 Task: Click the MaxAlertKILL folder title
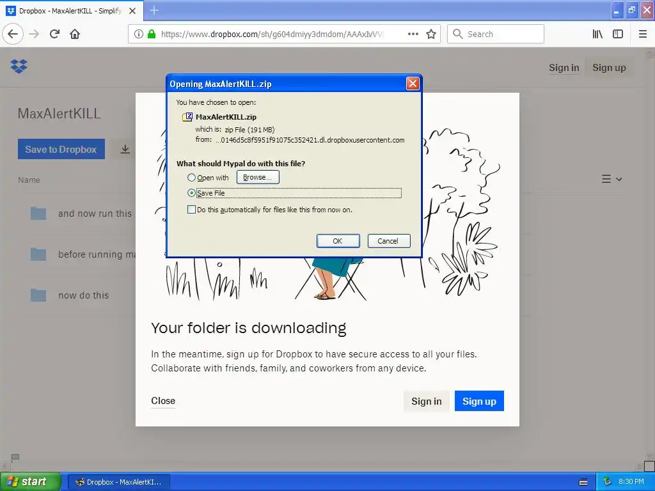(59, 114)
